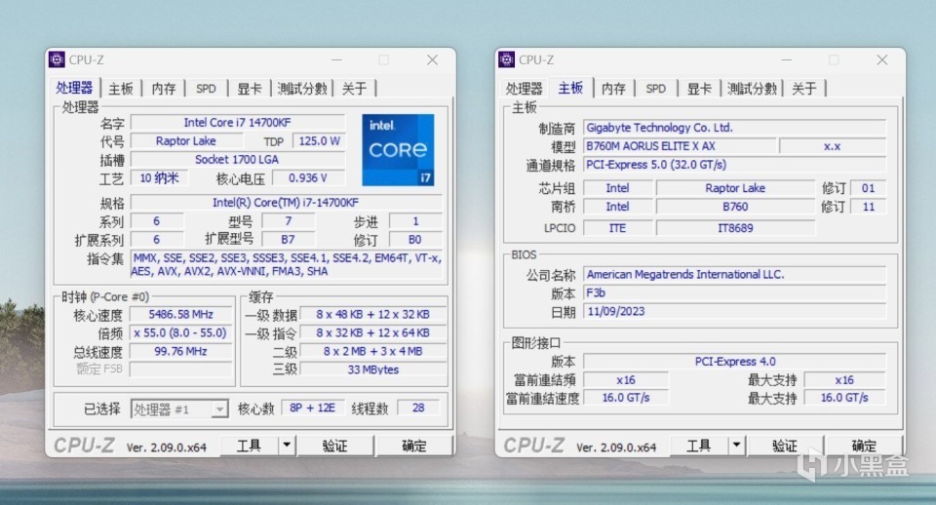Open 測試分數 tab in right window
The image size is (936, 505).
click(x=752, y=89)
